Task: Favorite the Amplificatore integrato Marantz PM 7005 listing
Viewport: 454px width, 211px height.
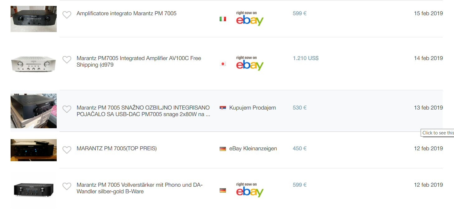Action: pos(67,15)
